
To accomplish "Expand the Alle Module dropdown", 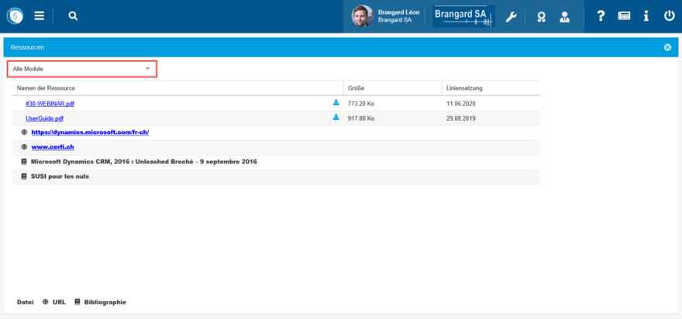I will tap(81, 69).
